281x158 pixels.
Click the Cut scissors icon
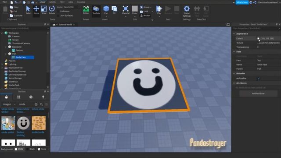(11, 11)
